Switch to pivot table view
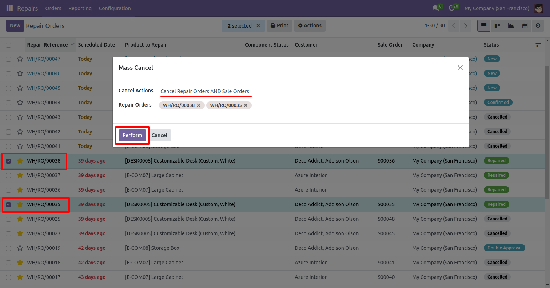Screen dimensions: 550x288 click(525, 26)
